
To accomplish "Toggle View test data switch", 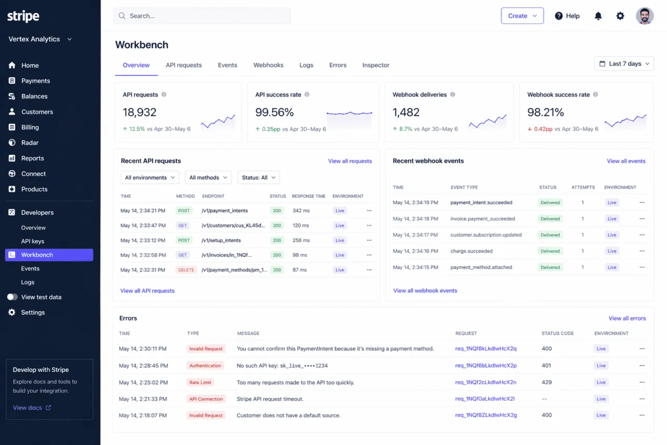I will pos(12,297).
